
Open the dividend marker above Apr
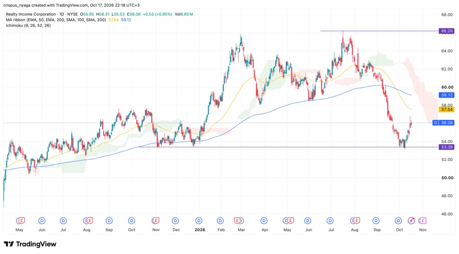(x=264, y=221)
